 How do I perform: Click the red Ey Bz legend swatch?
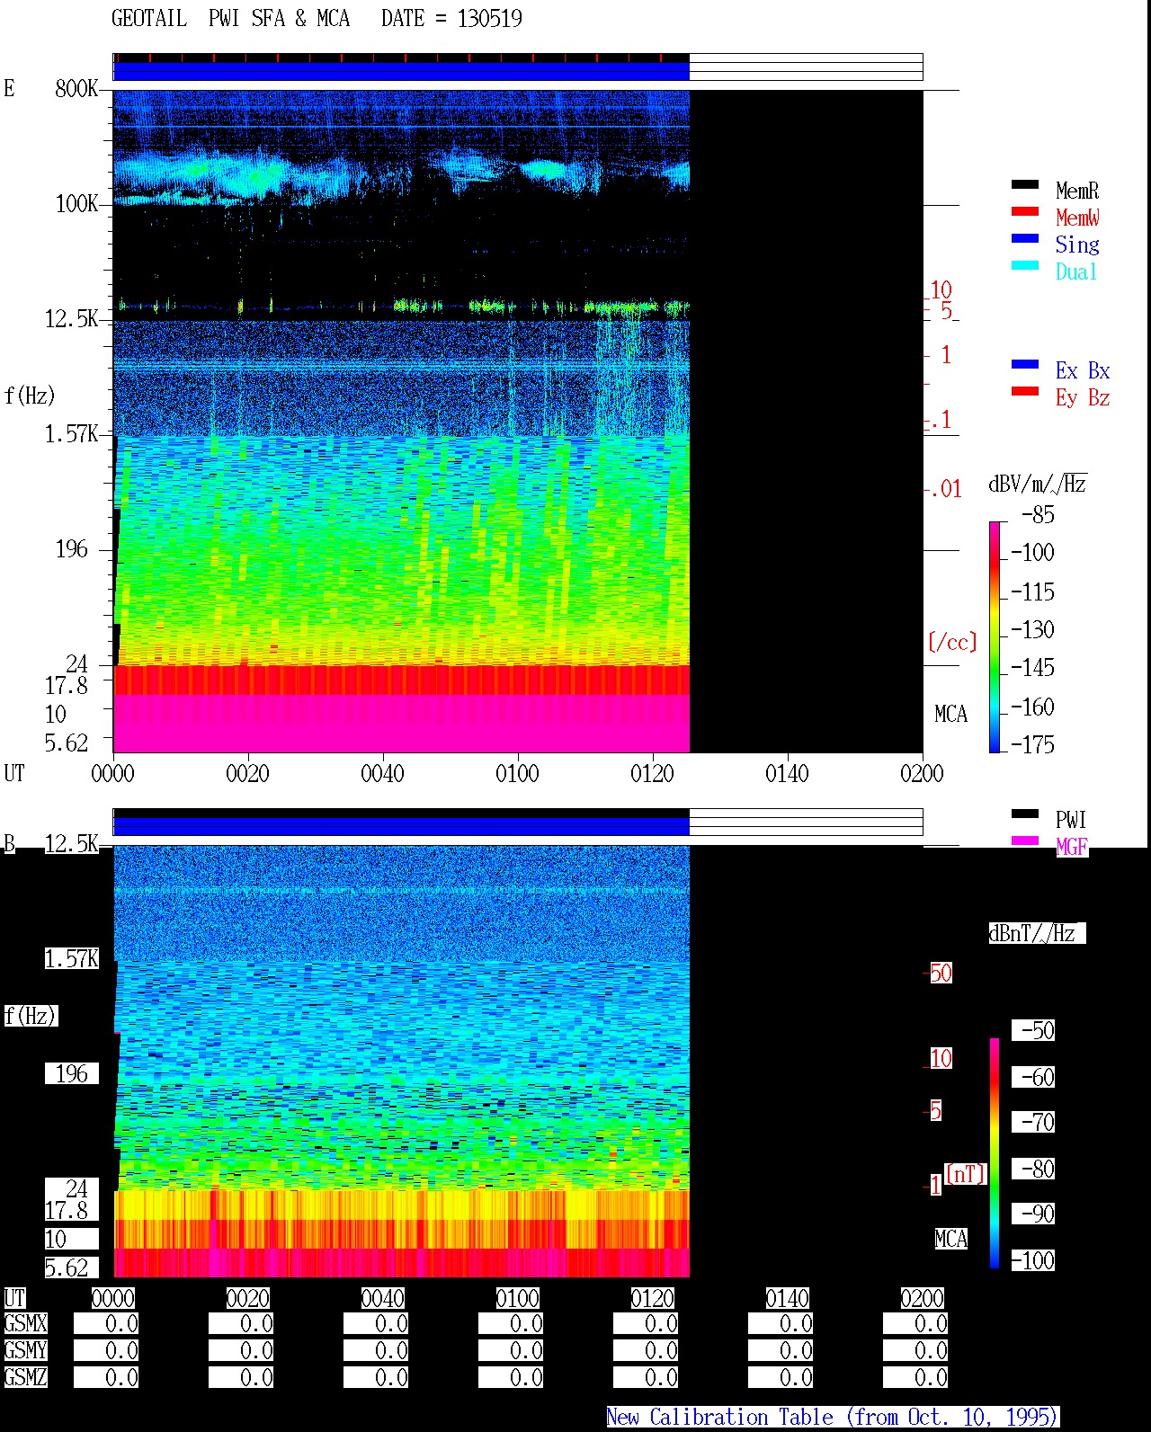1025,391
